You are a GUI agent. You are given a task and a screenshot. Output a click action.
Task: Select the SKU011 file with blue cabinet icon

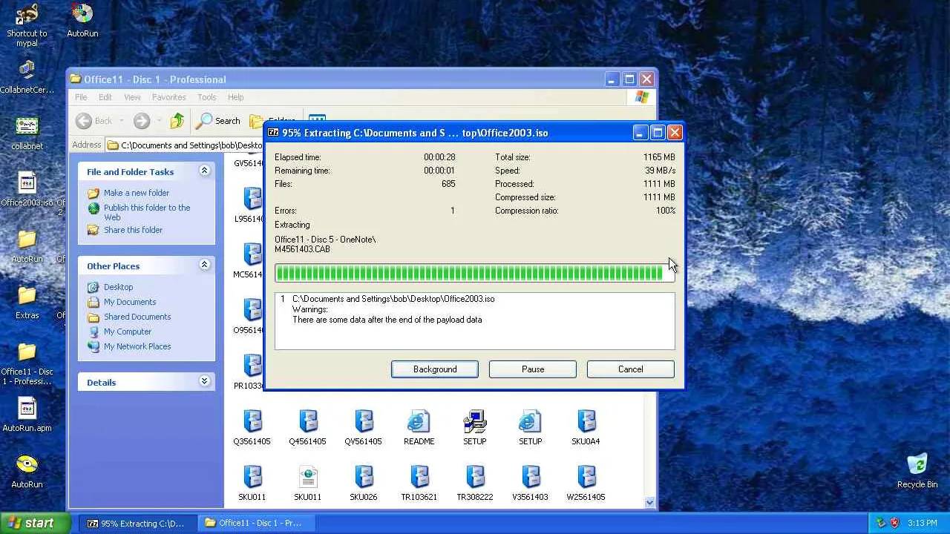pos(252,484)
